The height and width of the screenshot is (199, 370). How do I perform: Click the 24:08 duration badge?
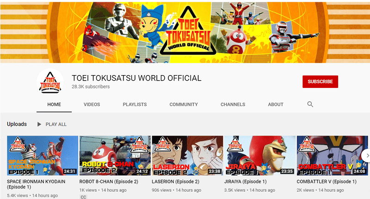coord(359,171)
